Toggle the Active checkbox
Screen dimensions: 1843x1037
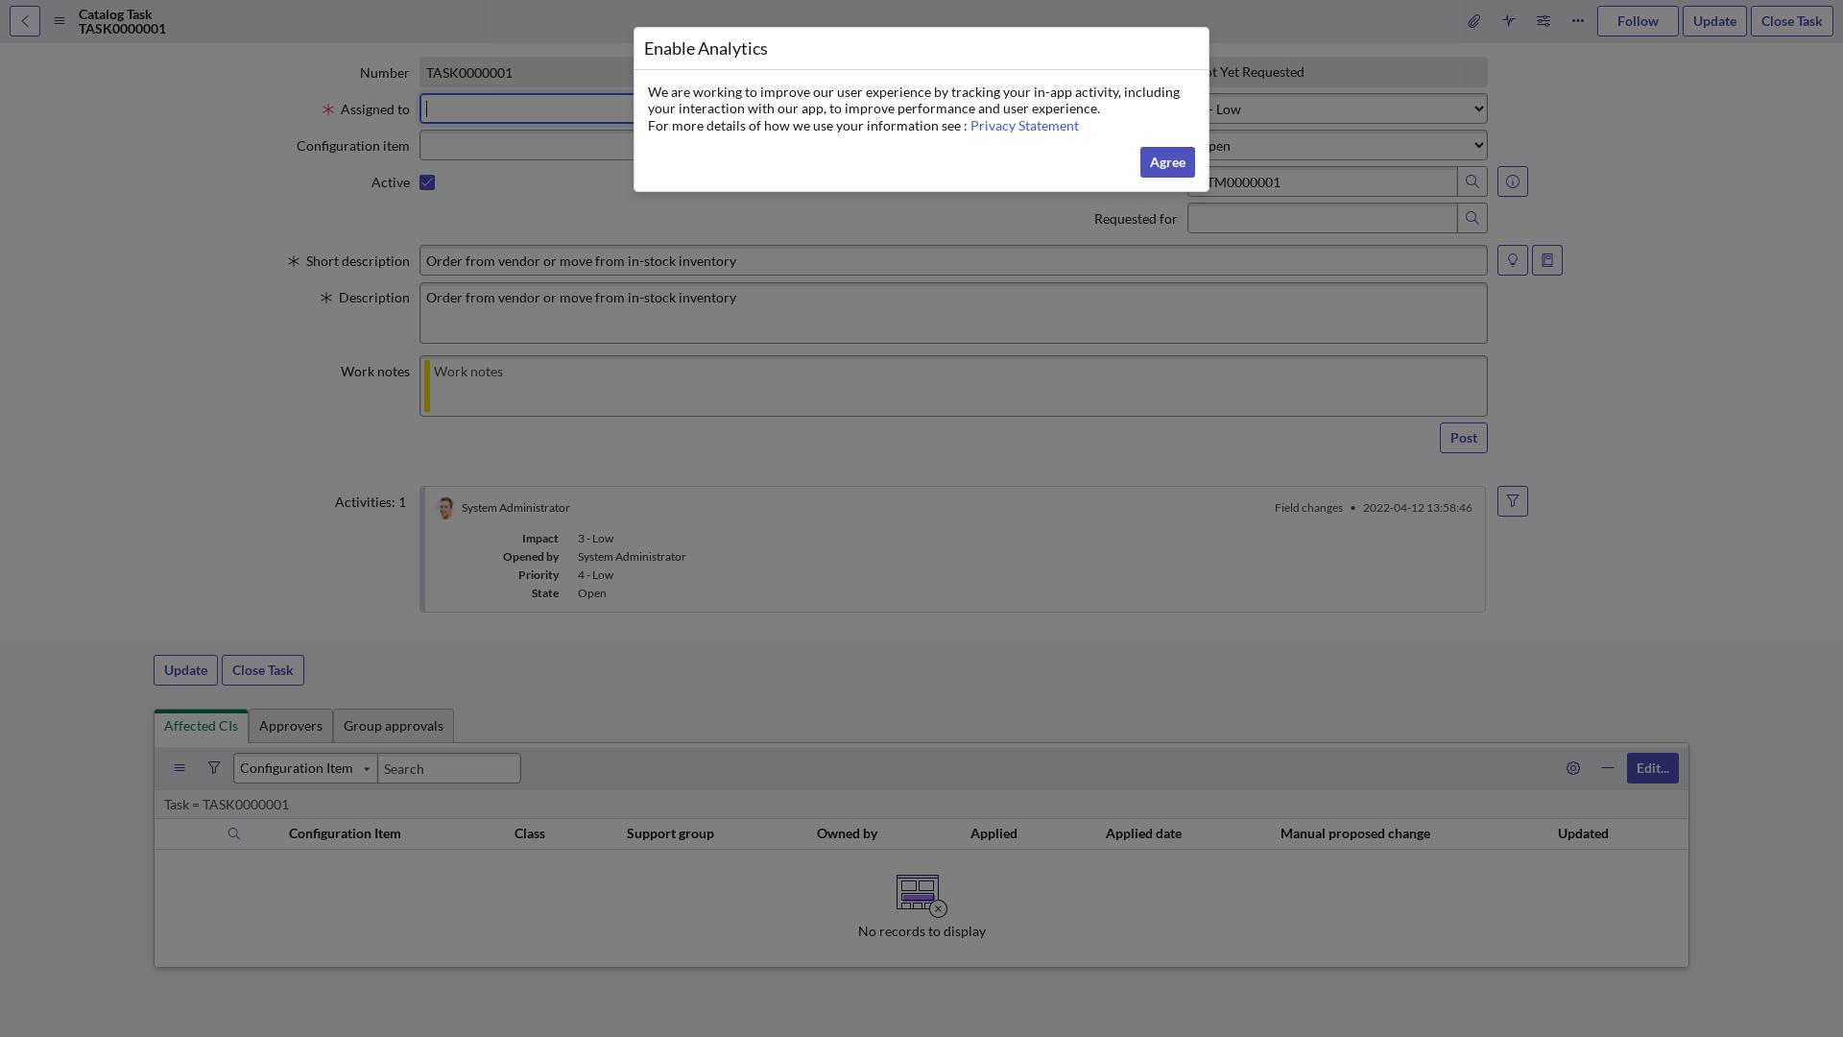(428, 183)
